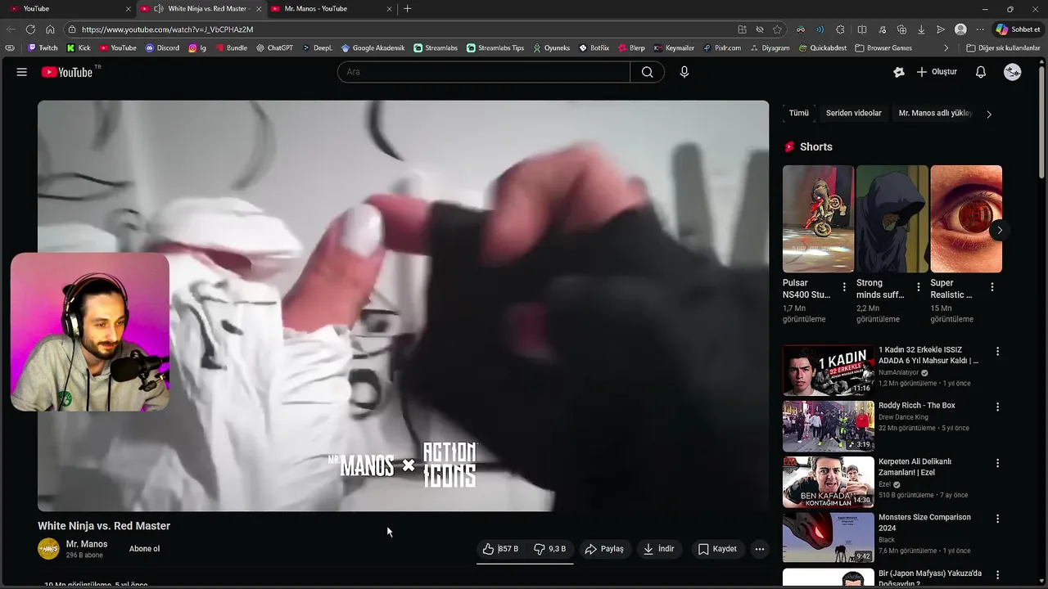The height and width of the screenshot is (589, 1048).
Task: Open the browser downloads icon
Action: (x=921, y=29)
